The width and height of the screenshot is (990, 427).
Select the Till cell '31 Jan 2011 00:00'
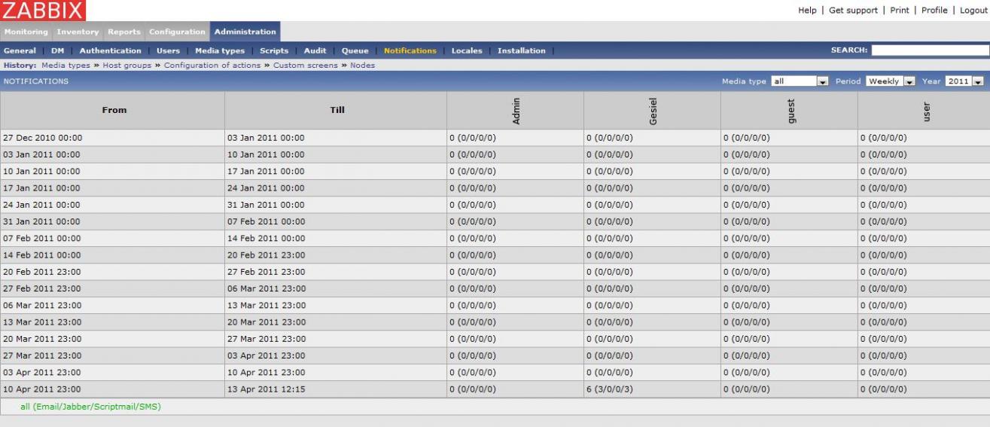coord(336,205)
